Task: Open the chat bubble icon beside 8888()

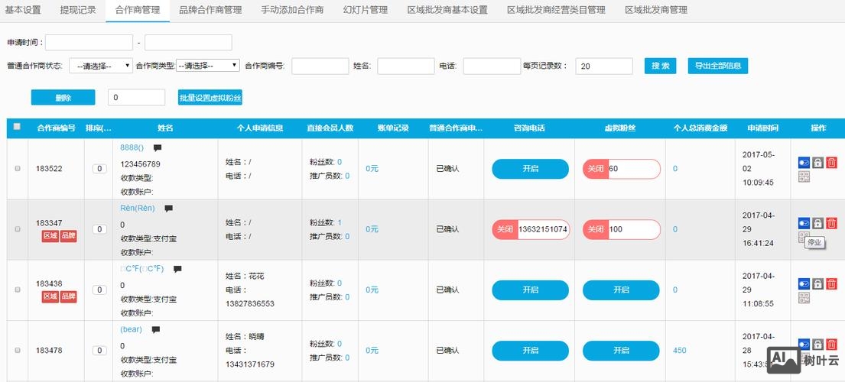Action: [x=158, y=148]
